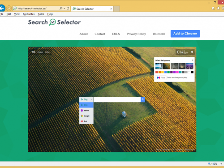Image resolution: width=224 pixels, height=168 pixels.
Task: Open the address bar dropdown arrow
Action: tap(65, 9)
